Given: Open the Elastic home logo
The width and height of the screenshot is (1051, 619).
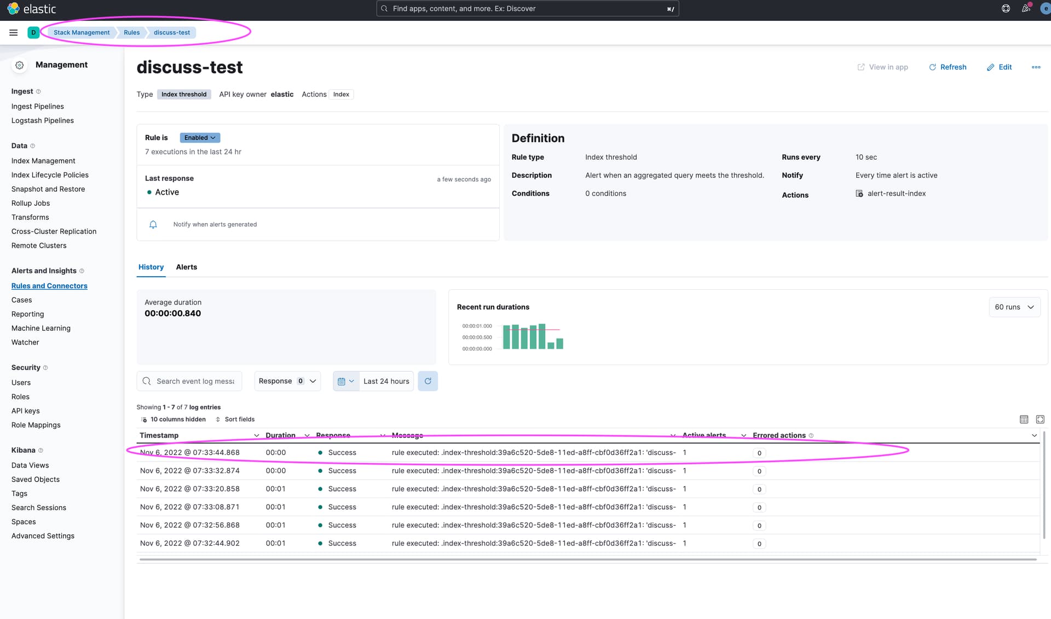Looking at the screenshot, I should pyautogui.click(x=31, y=9).
